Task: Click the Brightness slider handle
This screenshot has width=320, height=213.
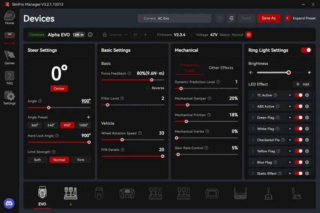Action: point(289,72)
